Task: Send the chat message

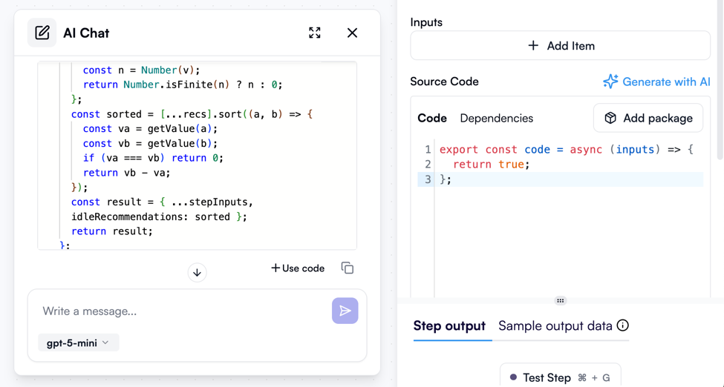Action: [x=345, y=311]
